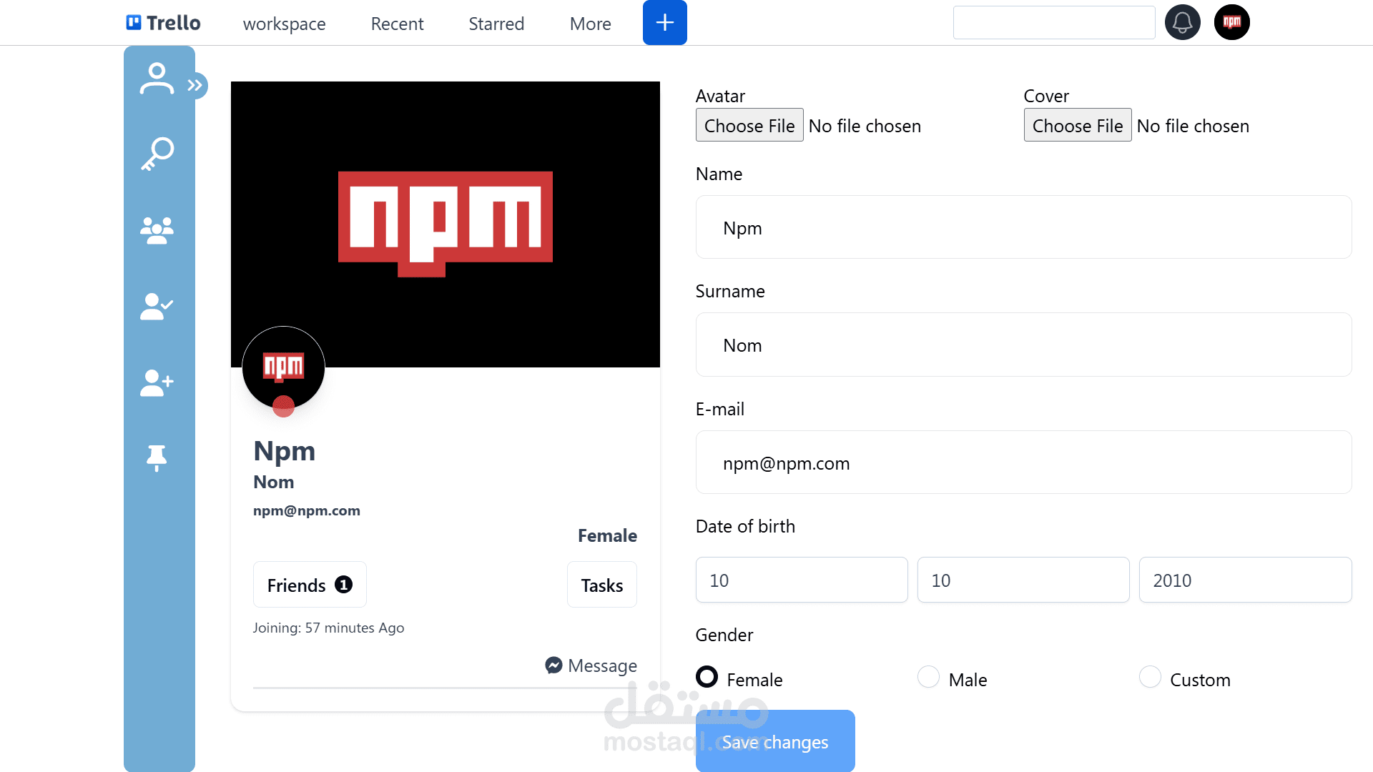Click the Save changes button

click(x=774, y=741)
